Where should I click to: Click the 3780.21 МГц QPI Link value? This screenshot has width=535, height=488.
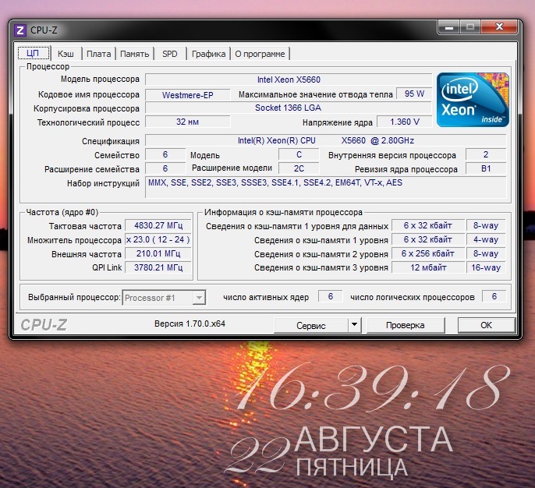(x=158, y=267)
